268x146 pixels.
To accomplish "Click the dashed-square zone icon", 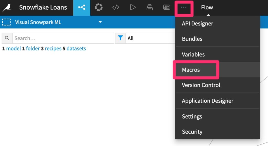I will (6, 22).
